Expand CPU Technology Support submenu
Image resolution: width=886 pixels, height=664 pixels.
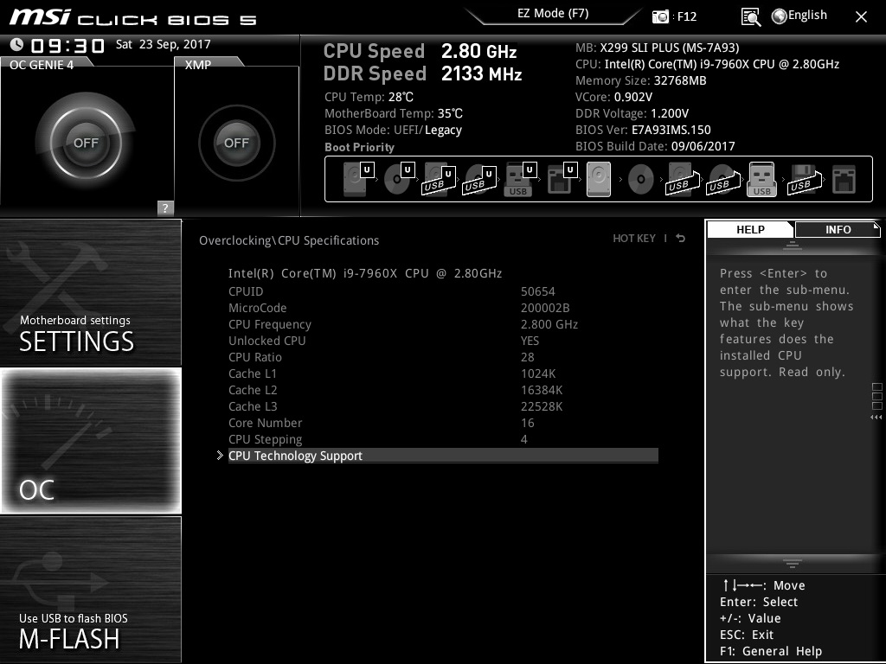443,456
